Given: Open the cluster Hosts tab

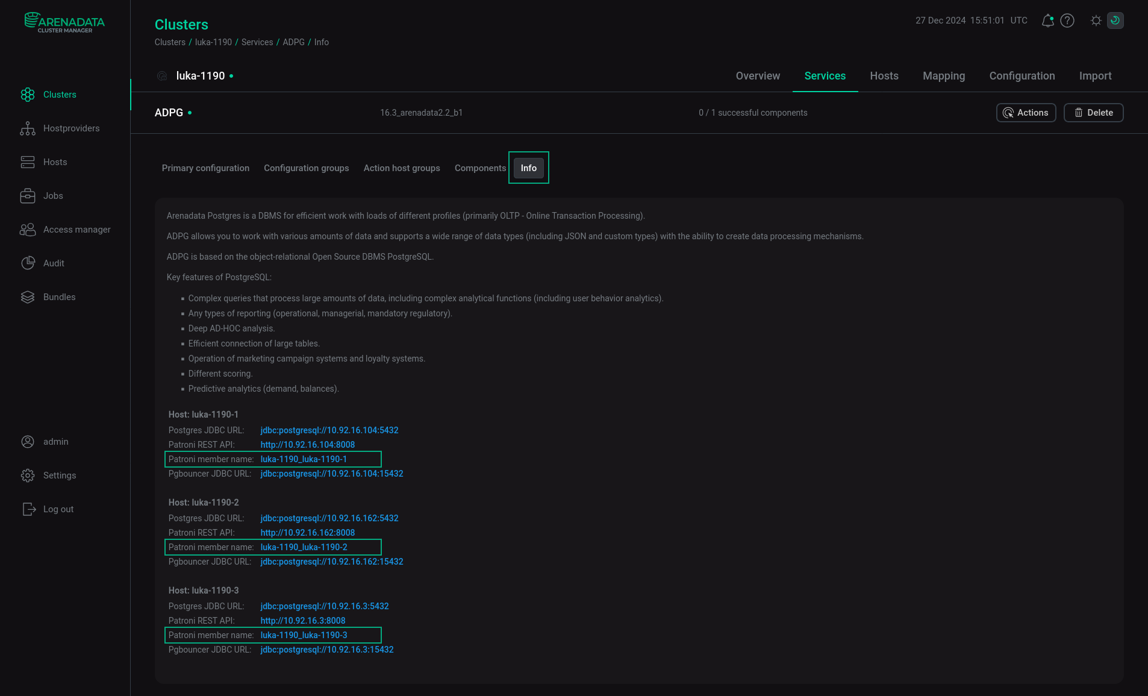Looking at the screenshot, I should [x=884, y=76].
